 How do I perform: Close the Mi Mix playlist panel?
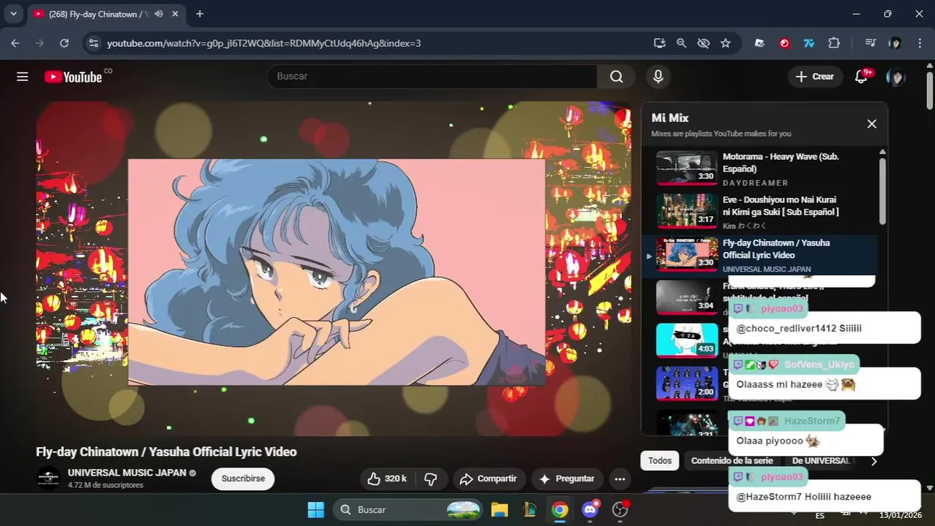(x=871, y=124)
